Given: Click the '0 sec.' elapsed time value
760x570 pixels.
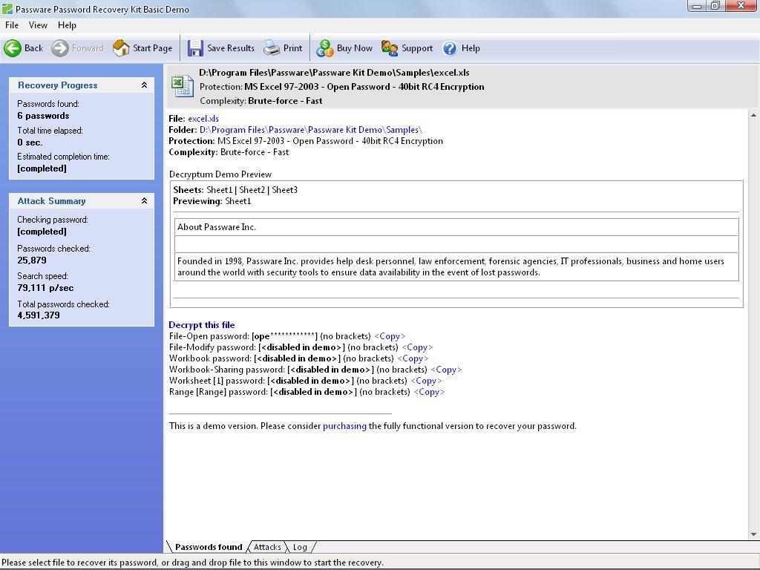Looking at the screenshot, I should click(x=30, y=142).
